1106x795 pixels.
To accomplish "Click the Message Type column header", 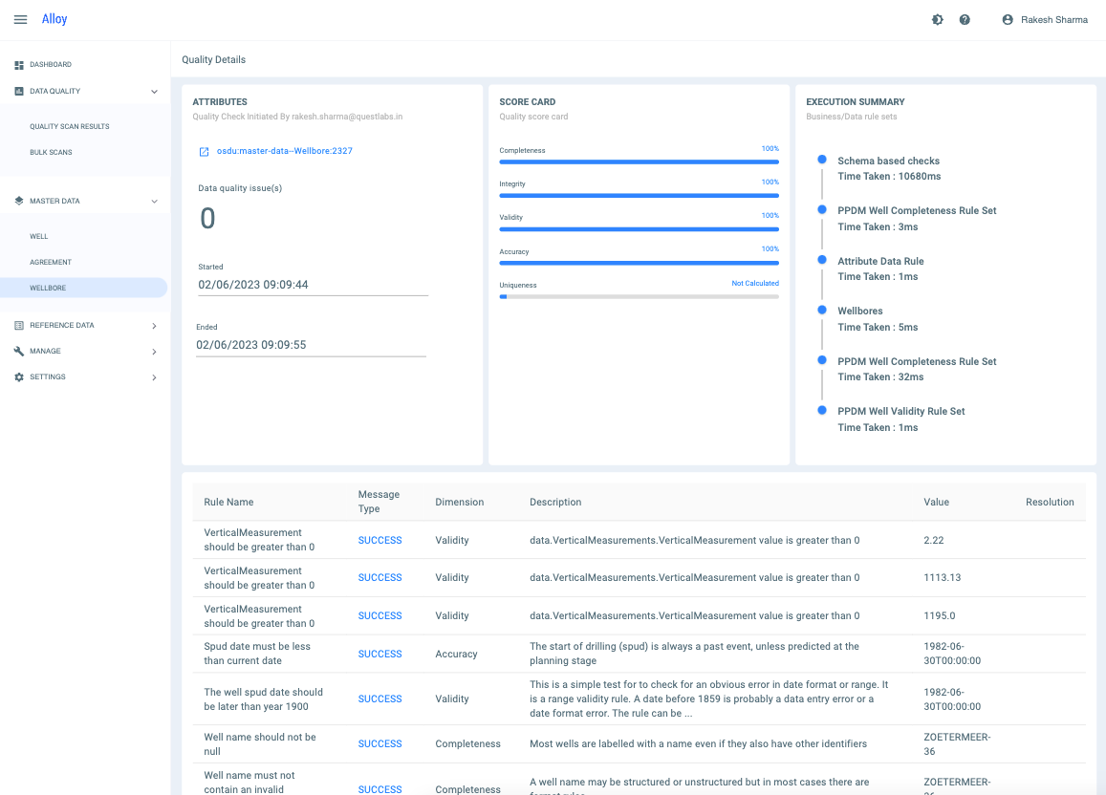I will tap(379, 502).
